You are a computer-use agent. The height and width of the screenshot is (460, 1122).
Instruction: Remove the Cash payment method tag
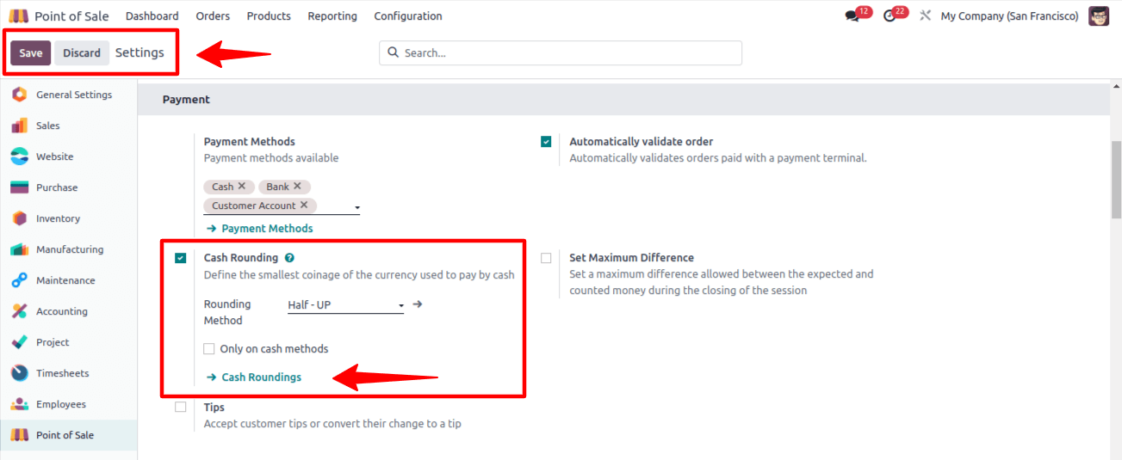242,186
